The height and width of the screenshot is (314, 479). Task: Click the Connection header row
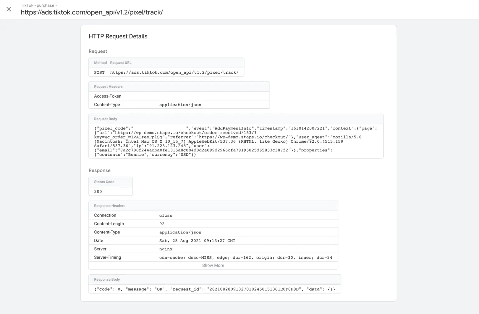click(x=213, y=215)
